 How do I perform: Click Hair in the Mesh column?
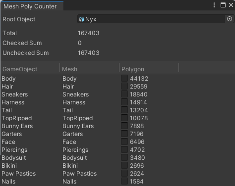pos(68,87)
